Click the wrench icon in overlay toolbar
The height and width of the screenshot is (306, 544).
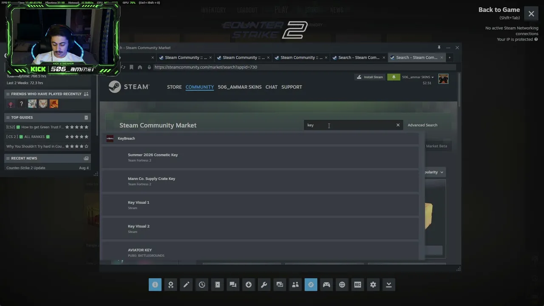click(264, 285)
